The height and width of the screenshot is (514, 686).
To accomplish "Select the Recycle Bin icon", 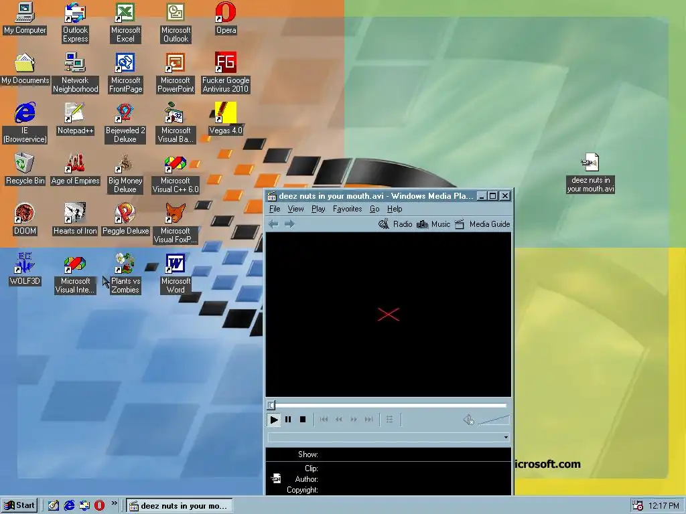I will pyautogui.click(x=25, y=169).
